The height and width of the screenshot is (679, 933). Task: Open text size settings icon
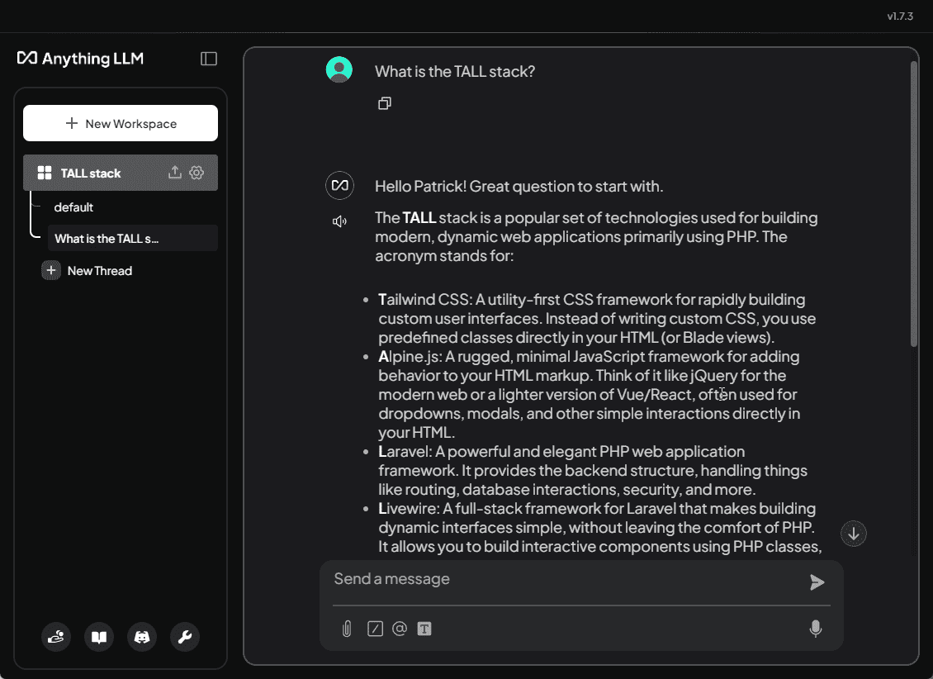424,629
